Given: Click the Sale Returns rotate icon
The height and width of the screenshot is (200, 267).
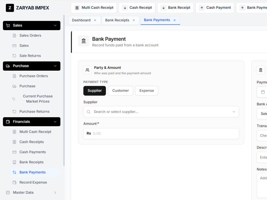Looking at the screenshot, I should point(14,56).
